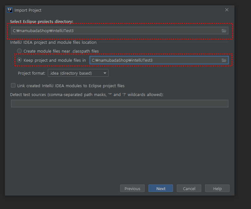The image size is (251, 209).
Task: Enable Link created IntelliJ IDEA modules checkbox
Action: [x=13, y=85]
